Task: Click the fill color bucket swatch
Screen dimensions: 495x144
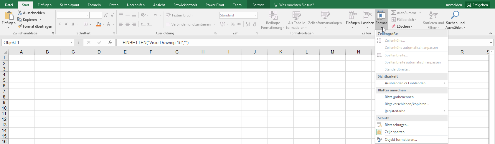Action: (98, 24)
